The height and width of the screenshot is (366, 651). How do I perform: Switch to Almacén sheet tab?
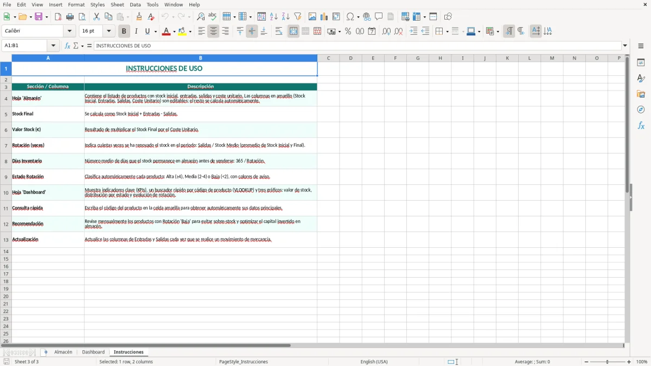(63, 352)
